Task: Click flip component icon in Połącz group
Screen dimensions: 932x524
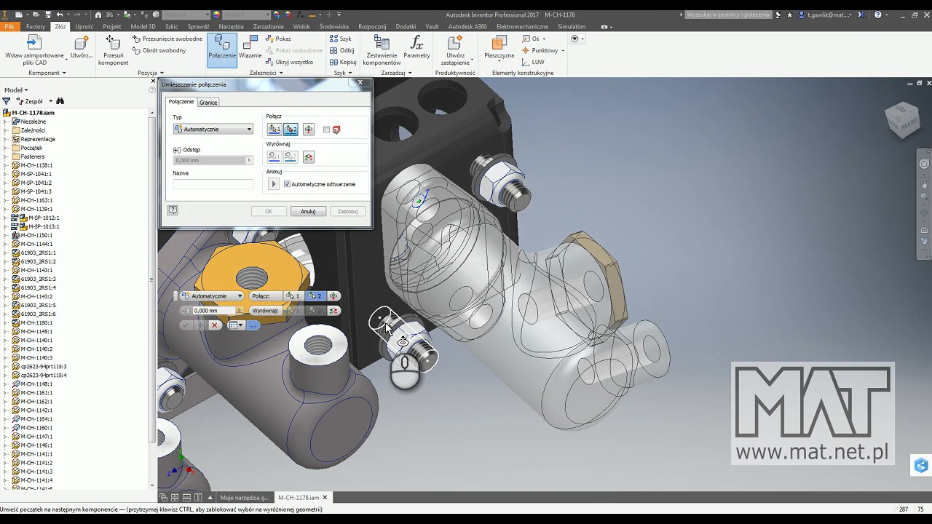Action: 309,130
